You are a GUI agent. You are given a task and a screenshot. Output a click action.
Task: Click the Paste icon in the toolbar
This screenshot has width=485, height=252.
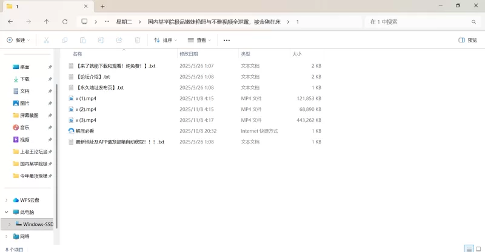point(82,40)
